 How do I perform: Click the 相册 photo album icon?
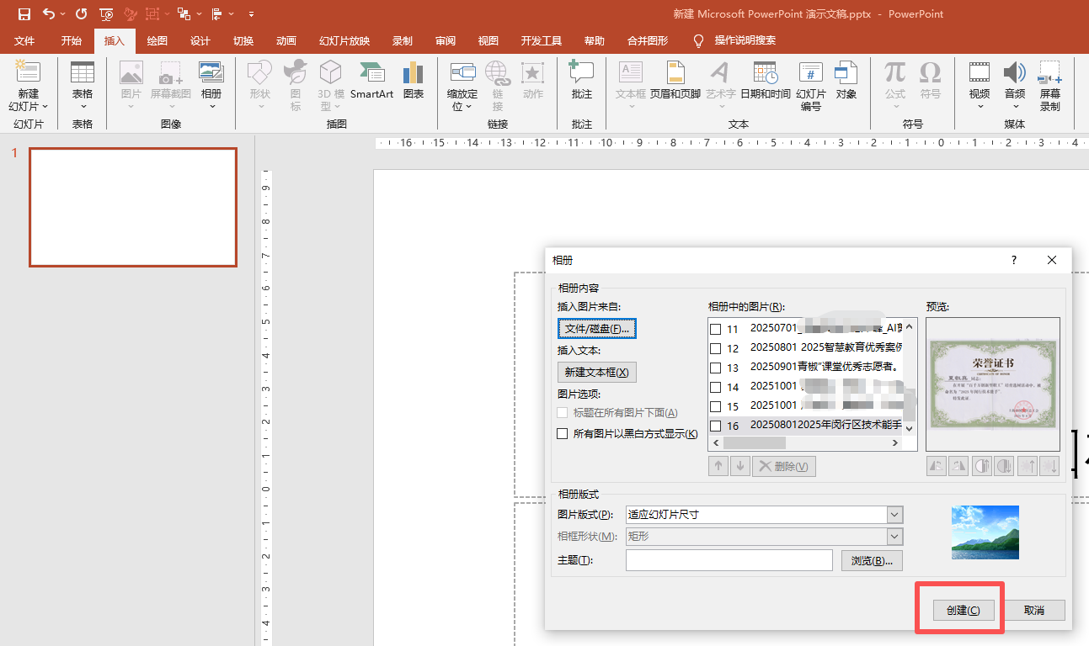211,72
